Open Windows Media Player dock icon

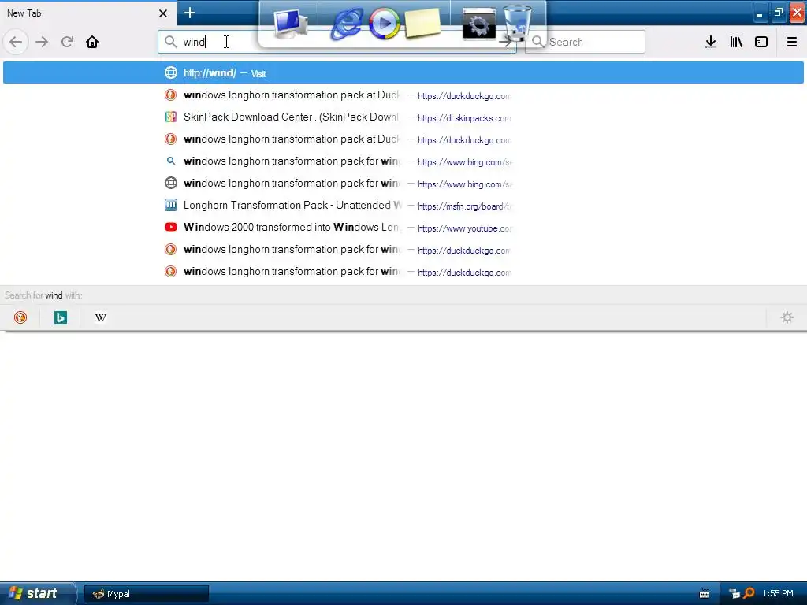pyautogui.click(x=384, y=23)
